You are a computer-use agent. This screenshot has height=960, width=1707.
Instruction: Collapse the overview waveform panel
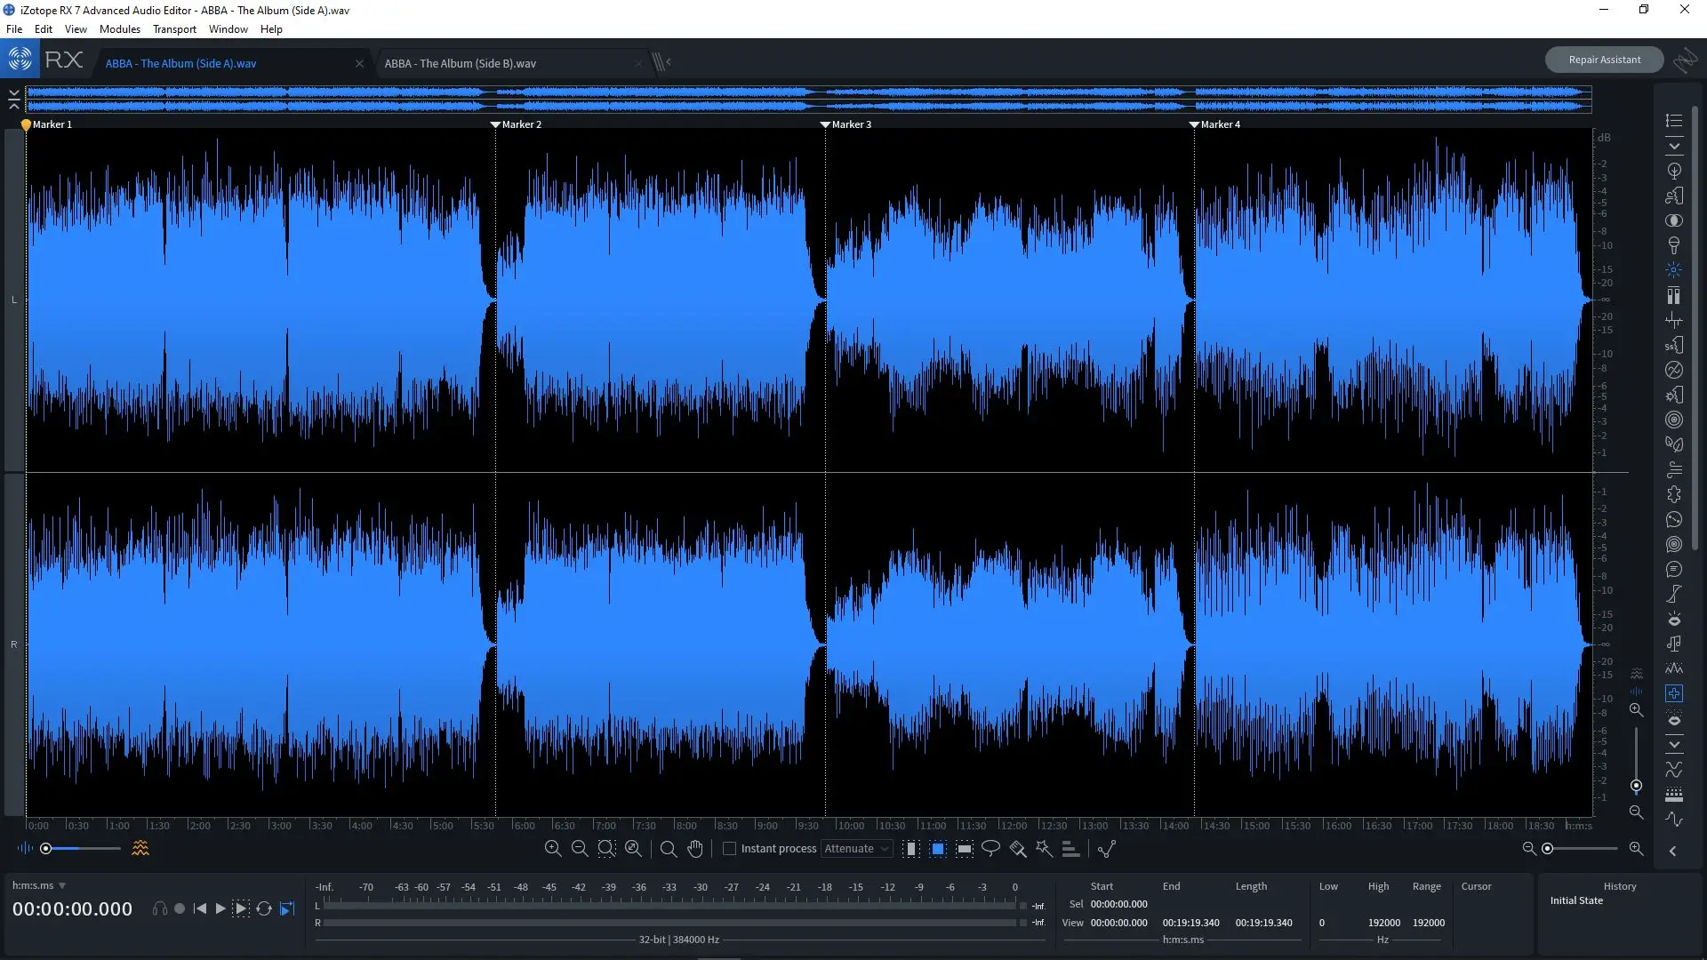click(13, 100)
